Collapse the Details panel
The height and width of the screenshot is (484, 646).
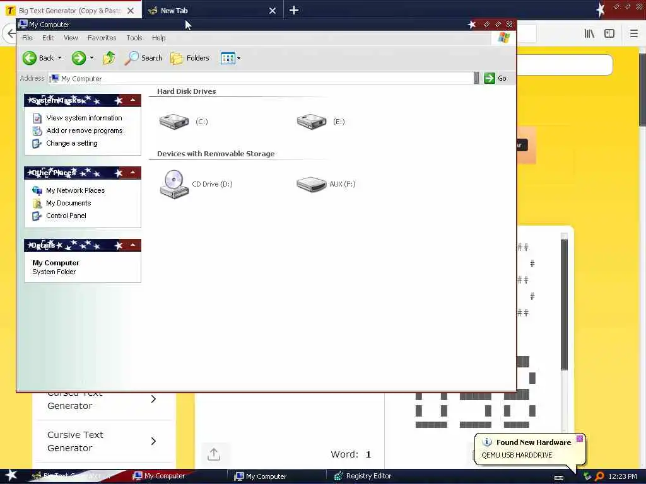132,245
